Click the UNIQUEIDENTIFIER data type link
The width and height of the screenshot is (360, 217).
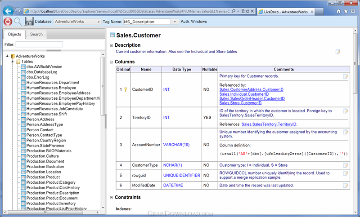(x=182, y=175)
